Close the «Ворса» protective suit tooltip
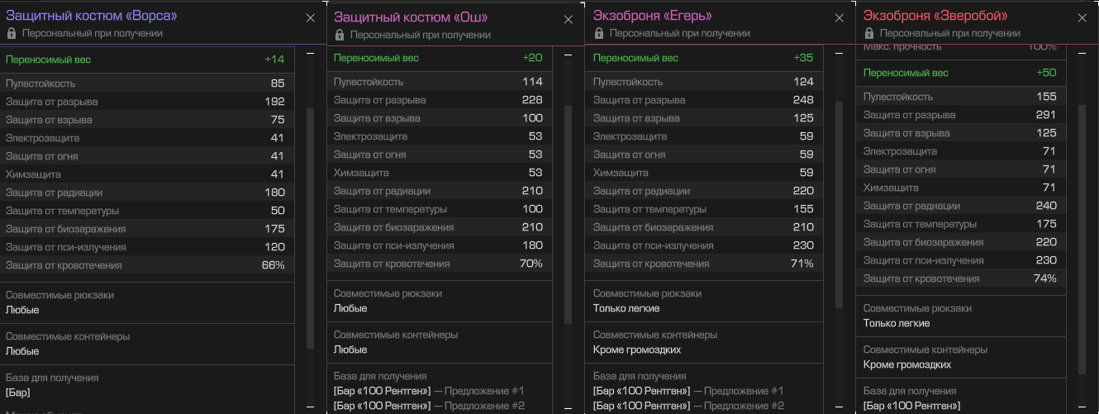Screen dimensions: 1099x414 [x=311, y=18]
